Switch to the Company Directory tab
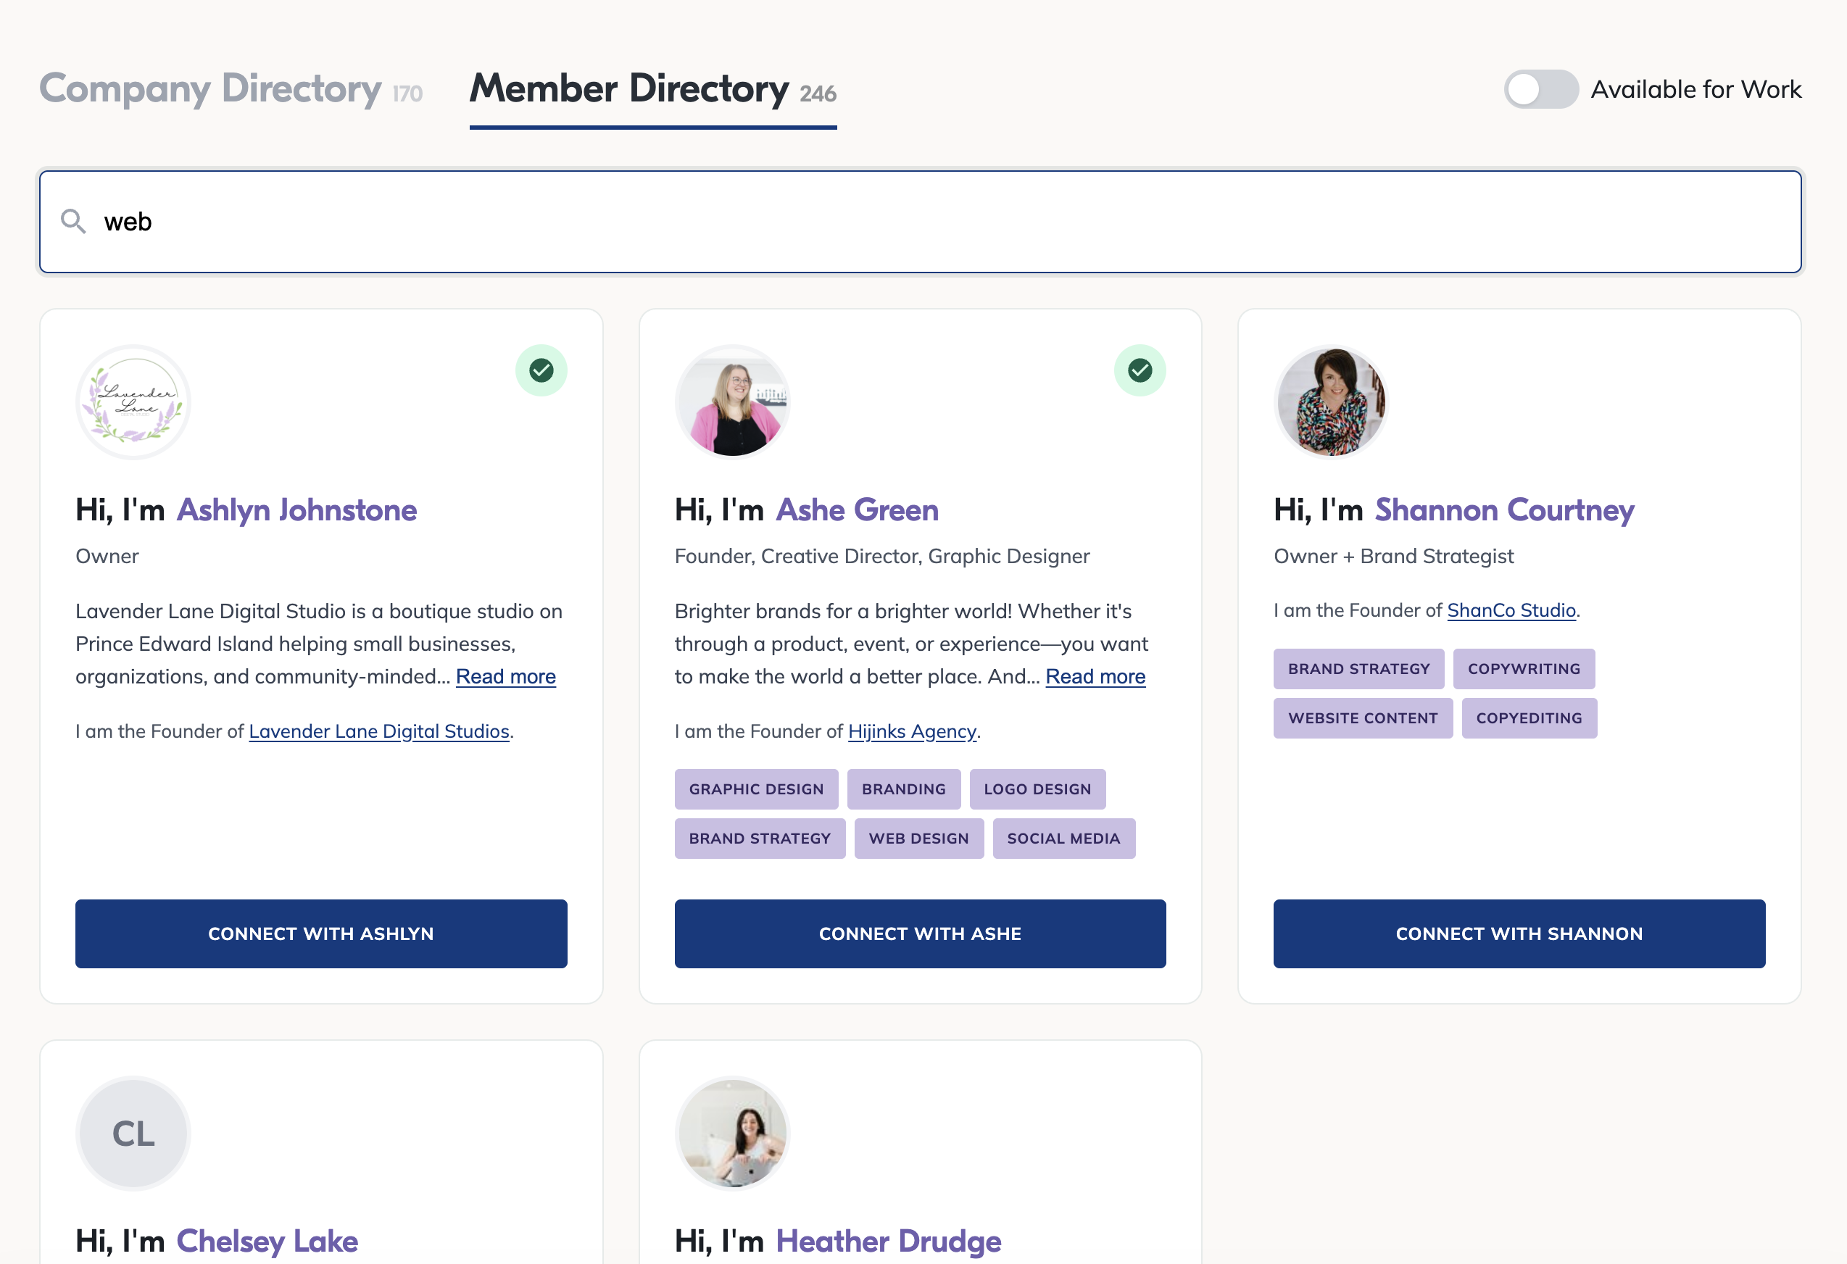1847x1264 pixels. (x=231, y=89)
